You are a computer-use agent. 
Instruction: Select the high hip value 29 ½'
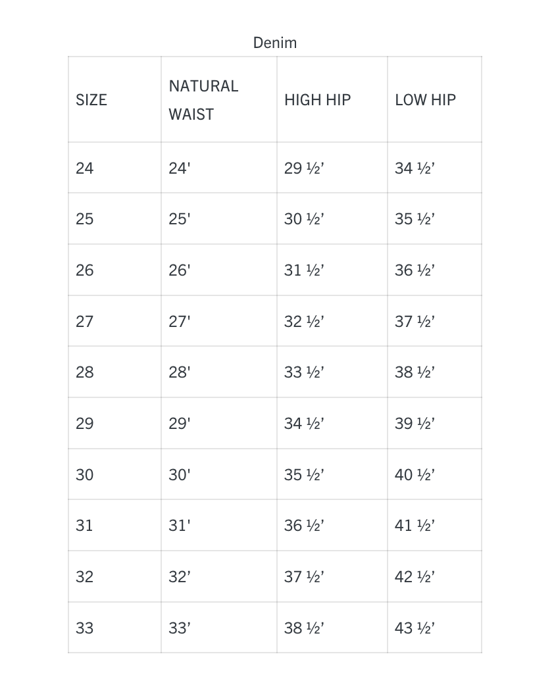(304, 168)
